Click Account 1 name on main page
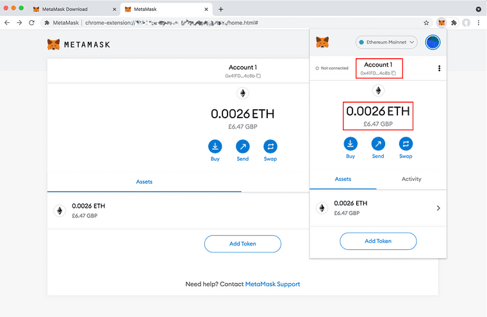The image size is (487, 317). [243, 67]
